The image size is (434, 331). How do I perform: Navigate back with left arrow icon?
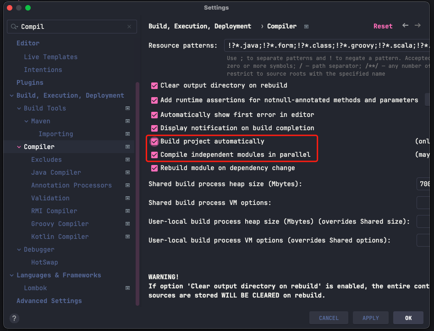(405, 26)
